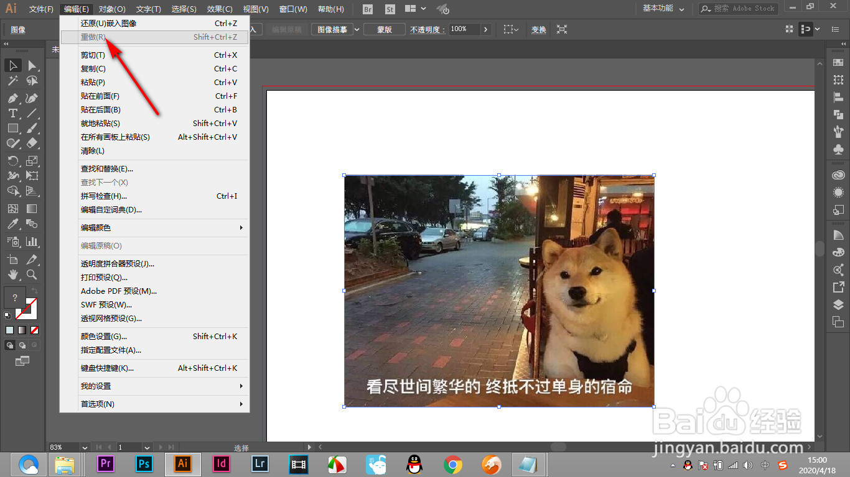Screen dimensions: 850x477
Task: Switch to Draw Behind mode
Action: pyautogui.click(x=22, y=345)
